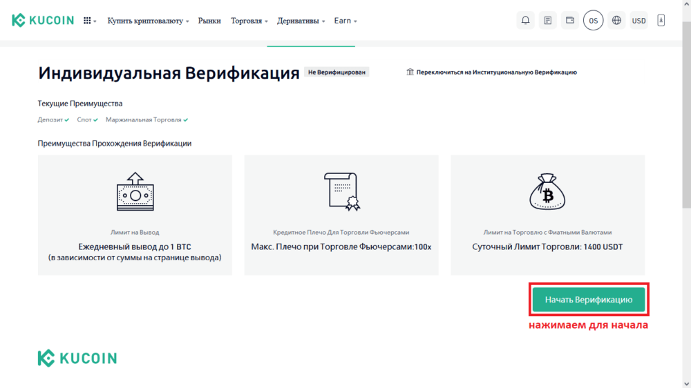Open the OS user profile avatar
Image resolution: width=691 pixels, height=388 pixels.
pos(593,21)
